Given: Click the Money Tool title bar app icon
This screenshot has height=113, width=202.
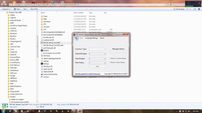Looking at the screenshot, I should [x=74, y=35].
